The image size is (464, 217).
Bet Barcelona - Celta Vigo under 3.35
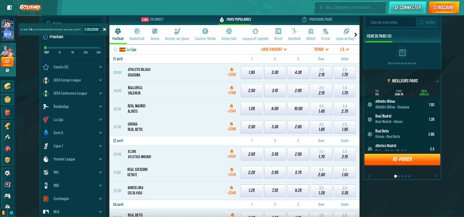coord(345,191)
